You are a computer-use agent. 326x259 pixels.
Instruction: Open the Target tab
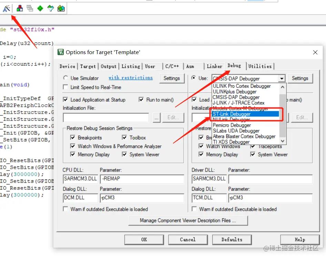pos(88,66)
